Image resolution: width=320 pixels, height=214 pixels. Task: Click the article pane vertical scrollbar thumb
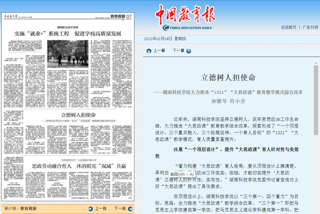click(316, 100)
